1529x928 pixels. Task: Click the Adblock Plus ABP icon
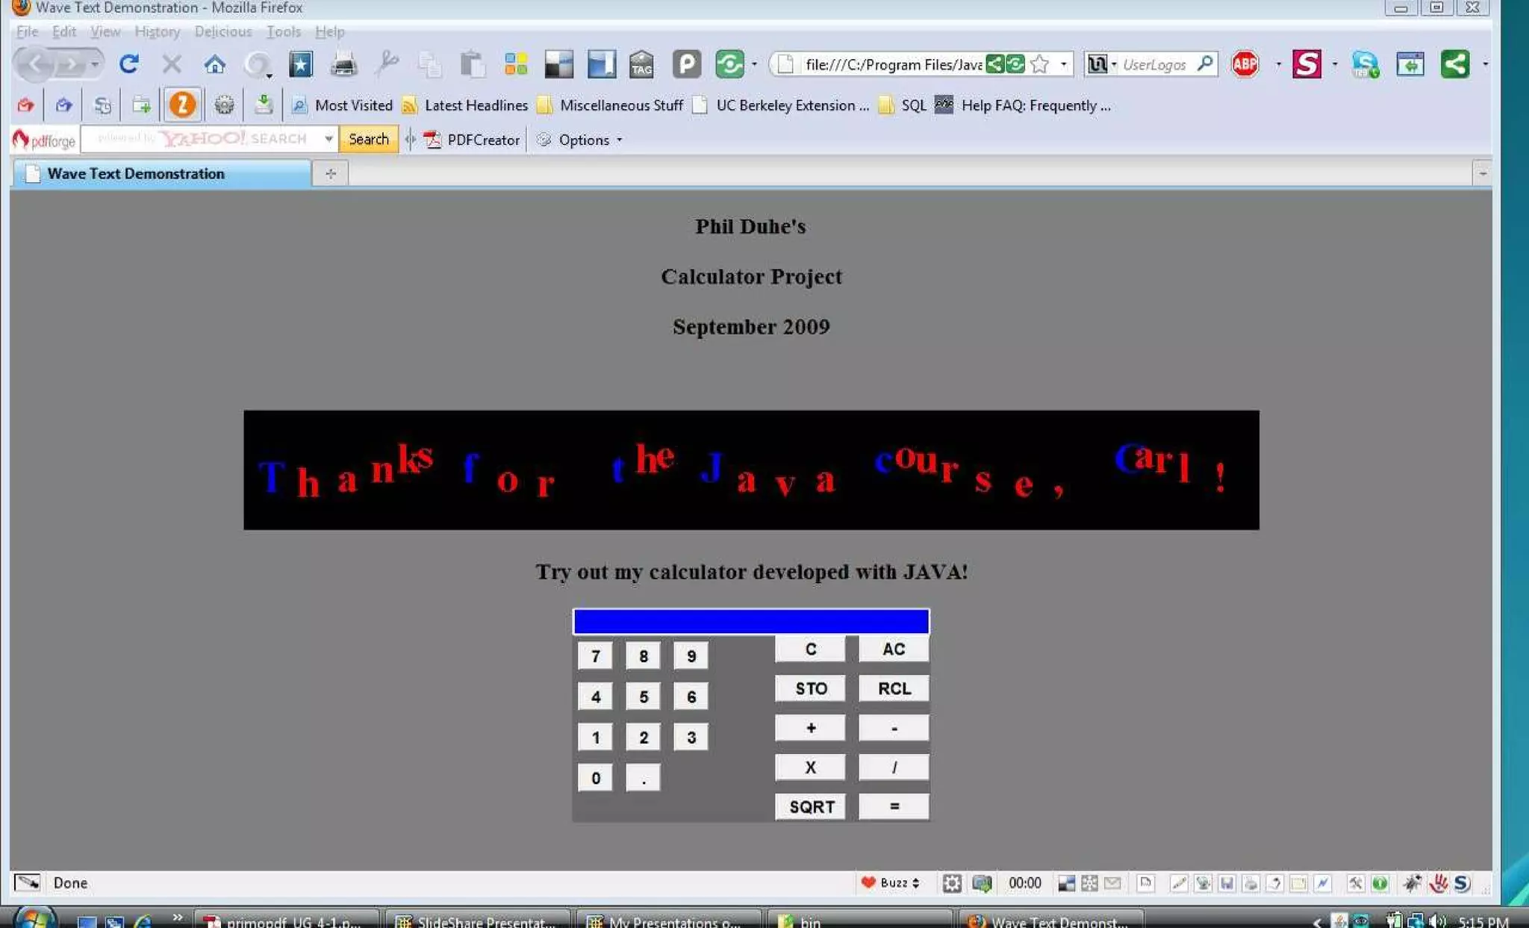point(1245,64)
